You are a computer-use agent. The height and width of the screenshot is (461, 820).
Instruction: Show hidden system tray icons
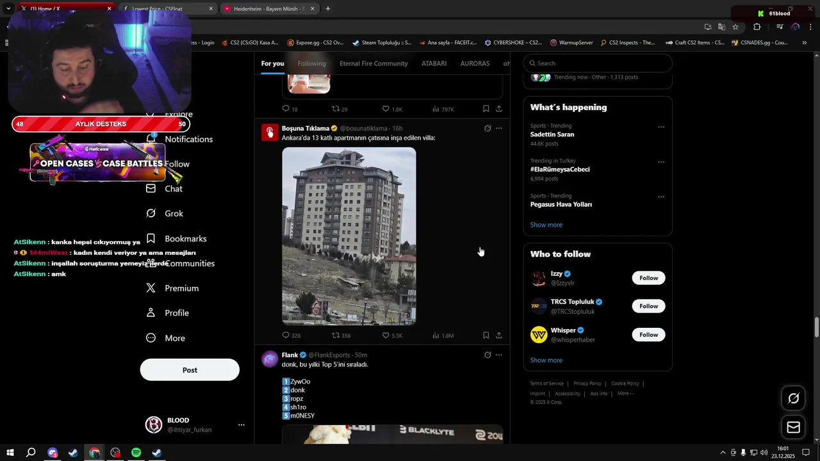click(723, 453)
